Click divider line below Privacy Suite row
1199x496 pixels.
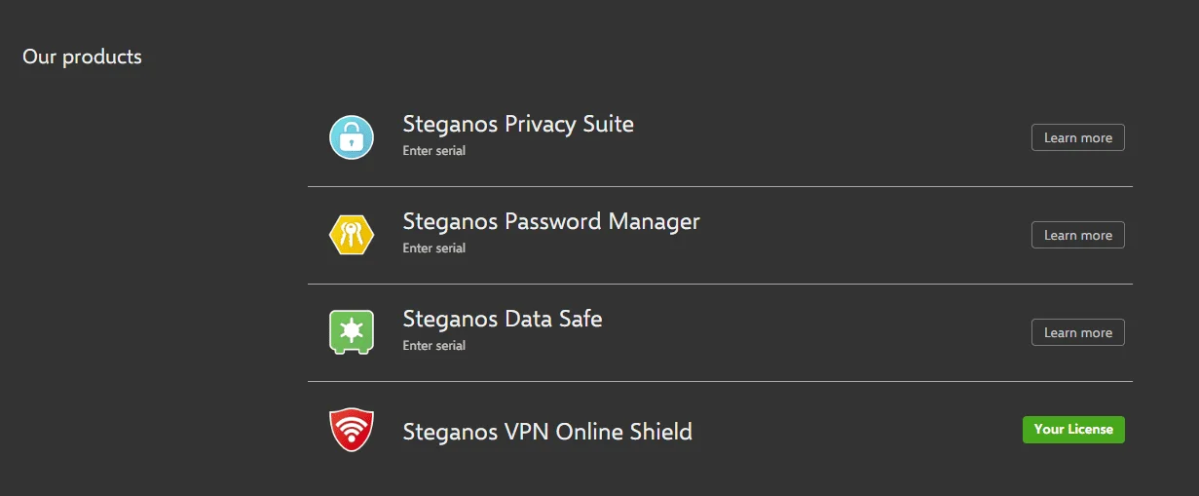pos(720,186)
